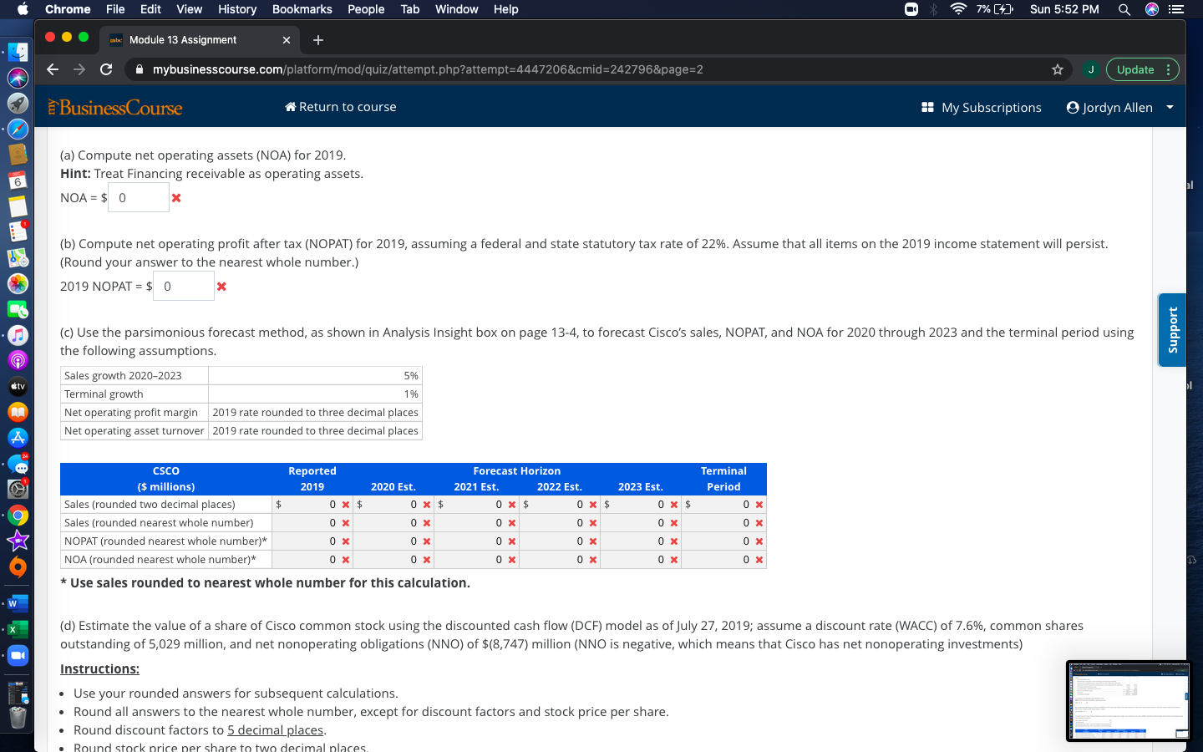Click the 5 decimal places link
1203x752 pixels.
pyautogui.click(x=275, y=729)
